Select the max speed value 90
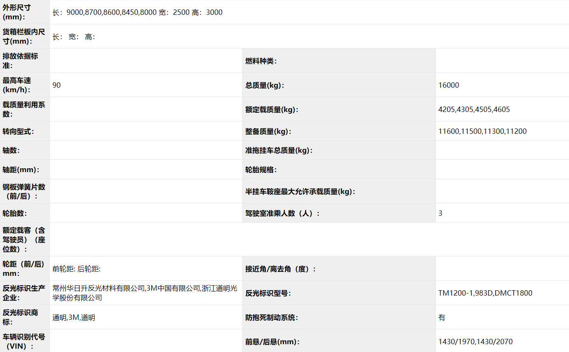Viewport: 569px width, 352px height. tap(57, 85)
